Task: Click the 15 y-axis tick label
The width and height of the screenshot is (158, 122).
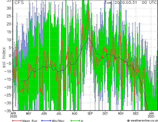Action: pos(9,32)
